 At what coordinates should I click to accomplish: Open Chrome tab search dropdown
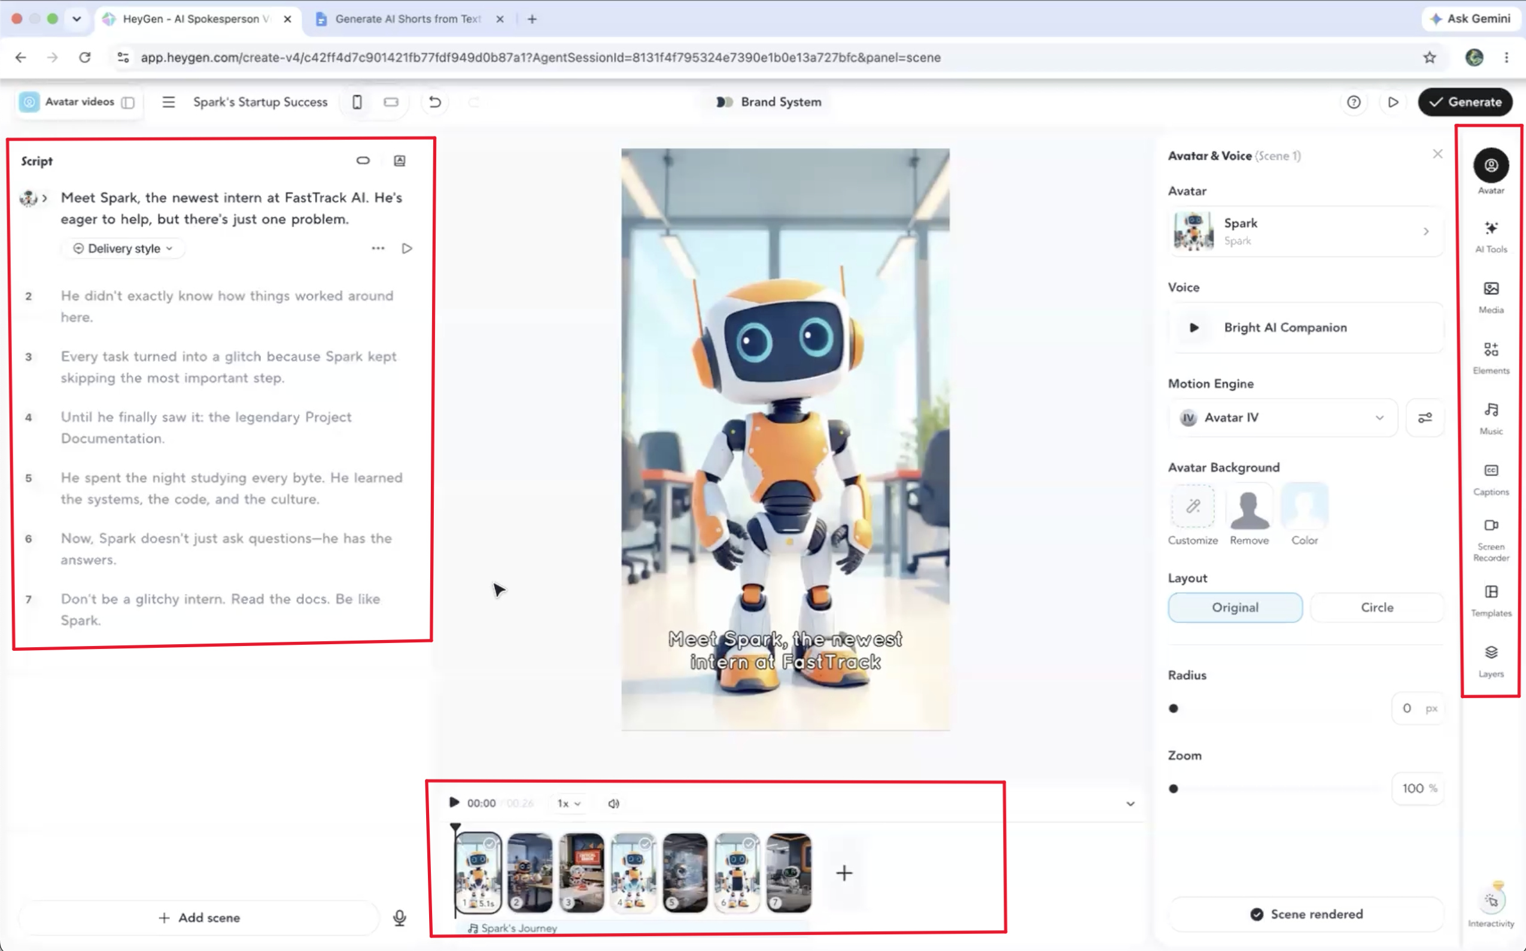[77, 19]
